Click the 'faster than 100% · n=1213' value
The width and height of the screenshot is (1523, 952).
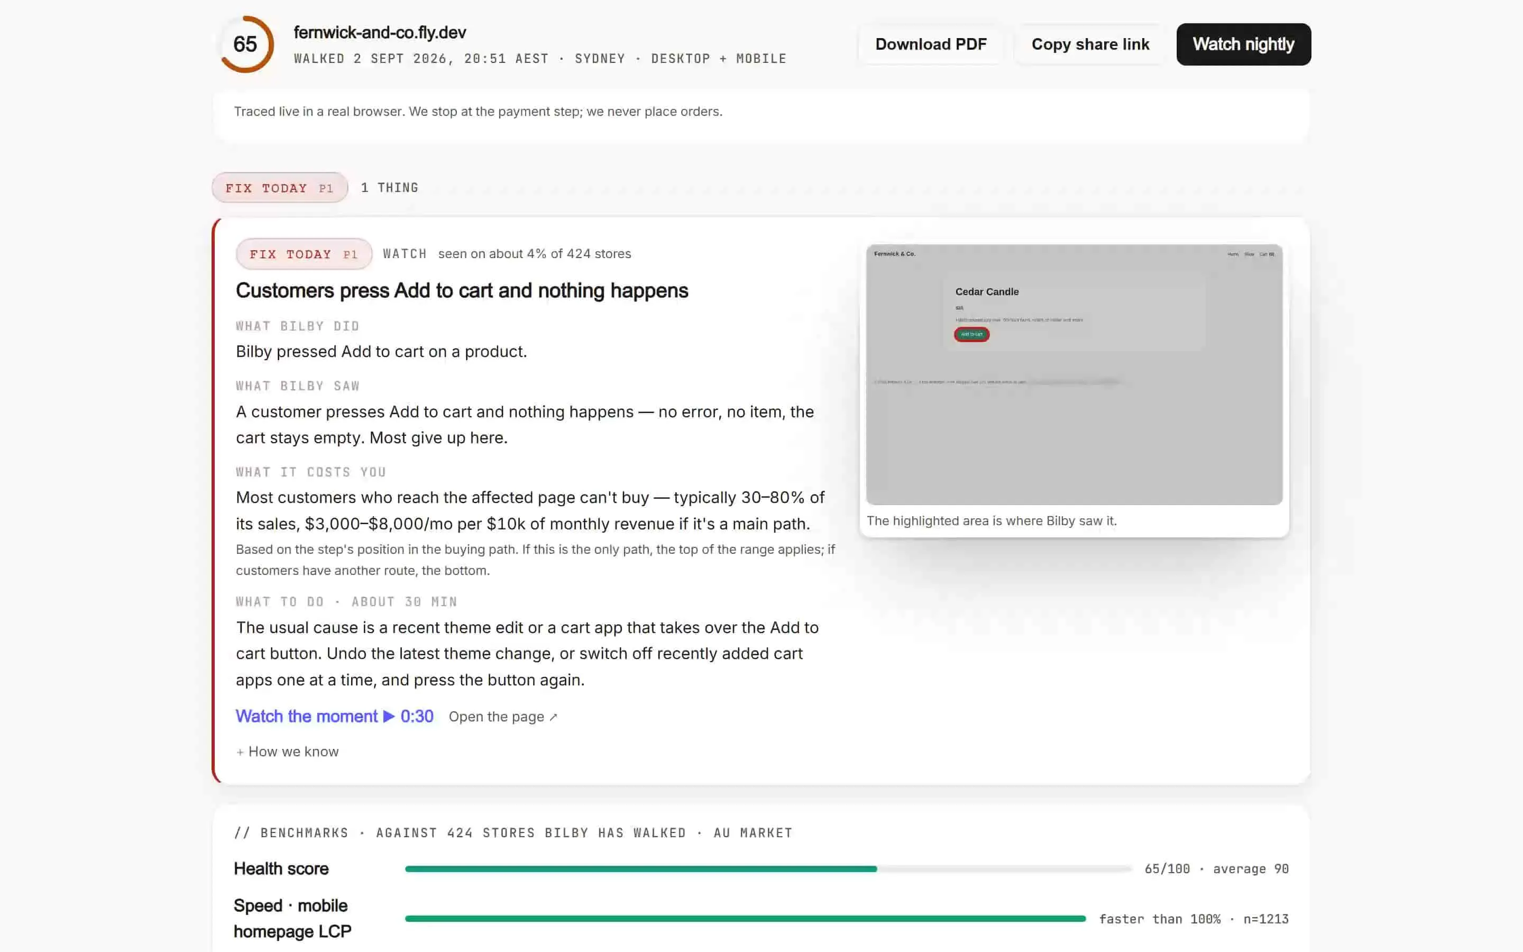point(1193,919)
